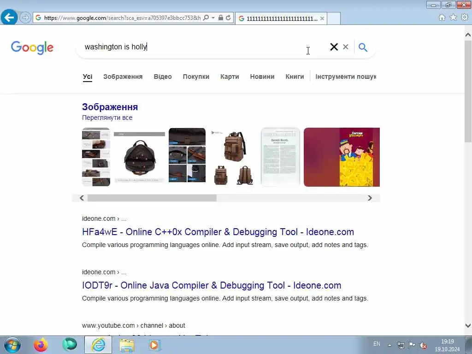Select the Усі results tab
This screenshot has height=354, width=472.
[x=88, y=77]
